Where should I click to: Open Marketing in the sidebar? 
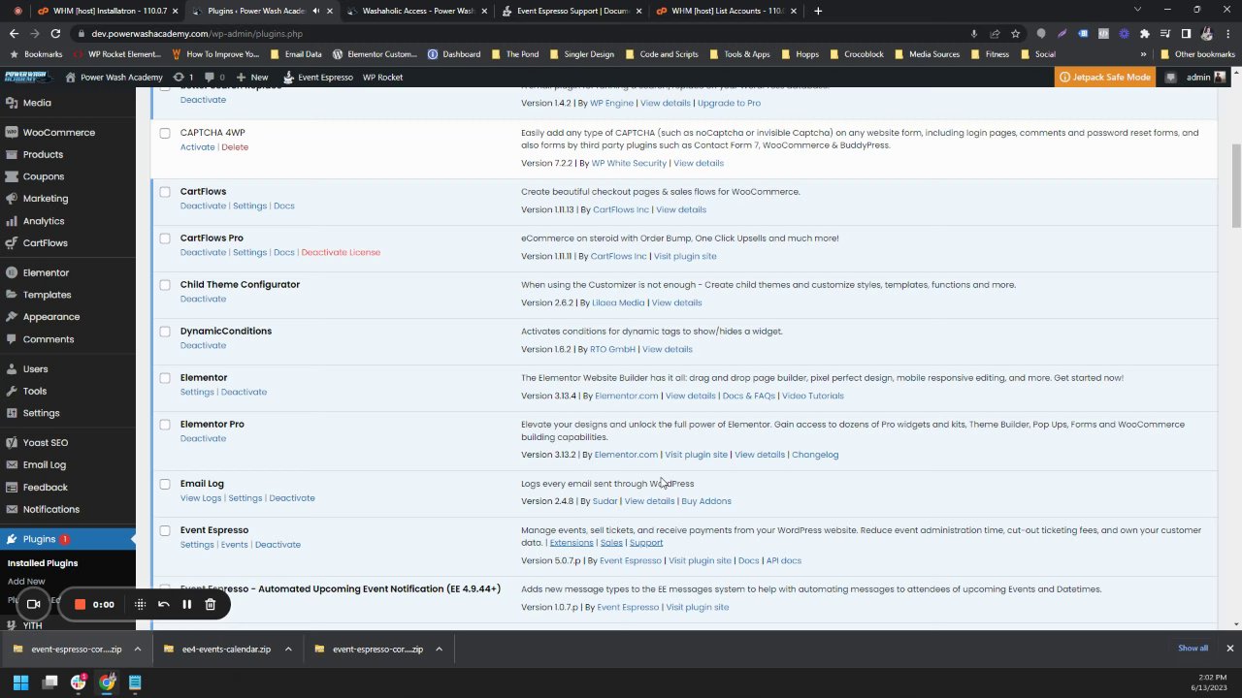point(46,199)
